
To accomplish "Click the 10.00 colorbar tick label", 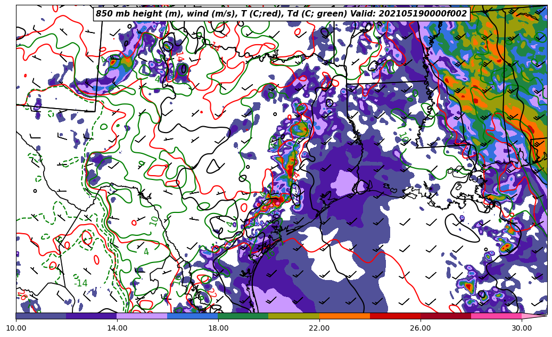I will (x=16, y=328).
